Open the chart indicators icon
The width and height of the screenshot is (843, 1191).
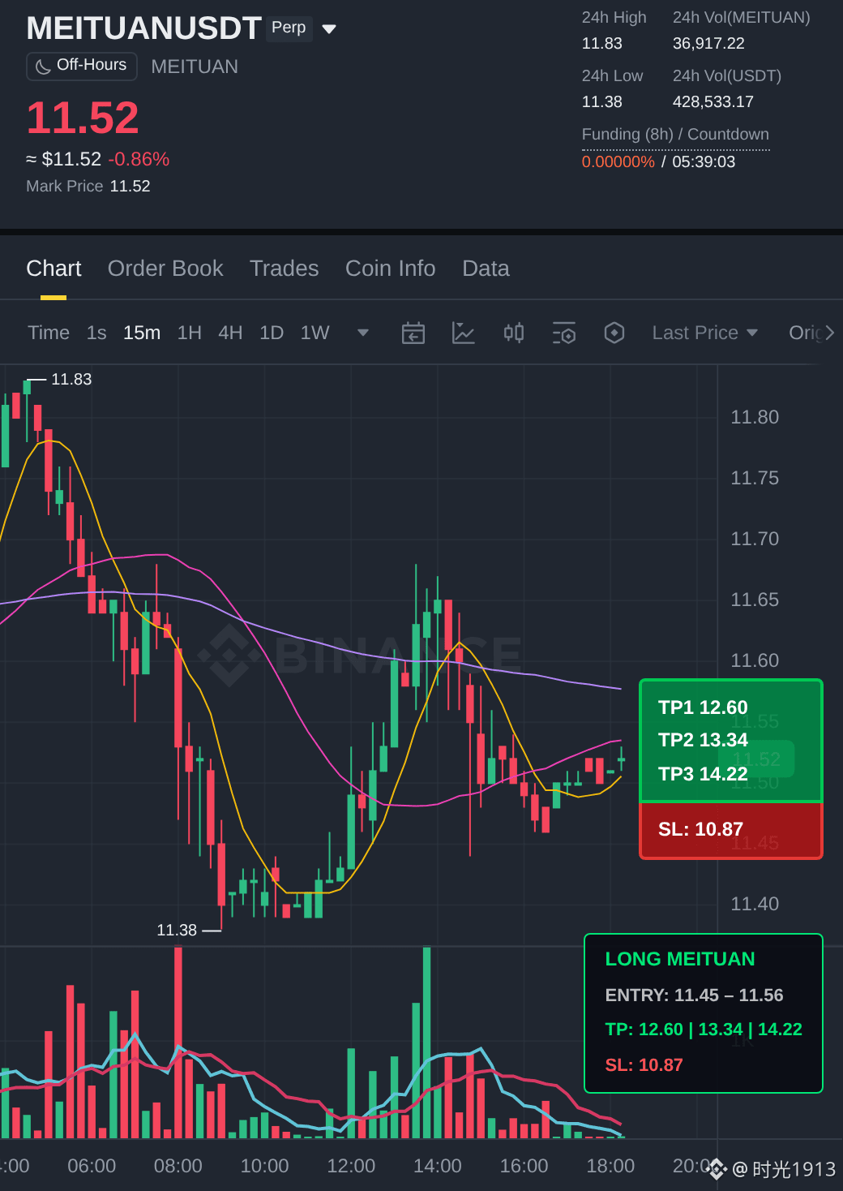pyautogui.click(x=463, y=333)
